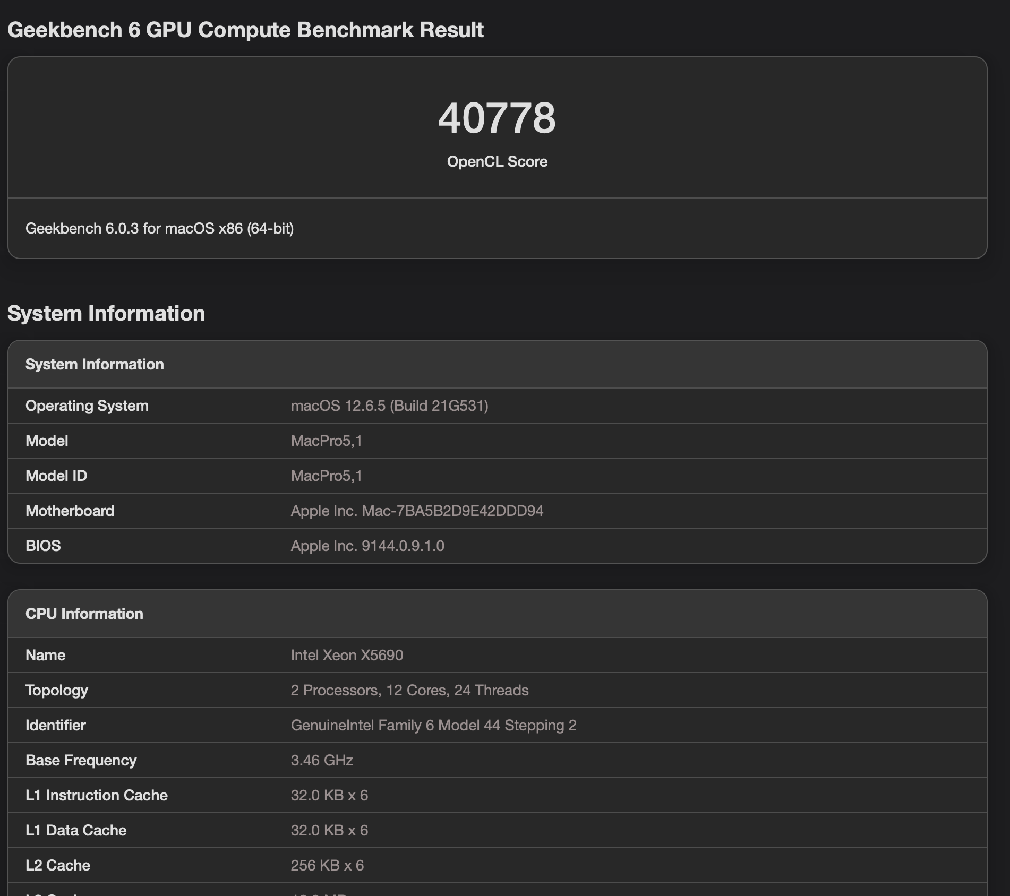Select GenuineIntel Family 6 Model 44 value

(x=433, y=725)
